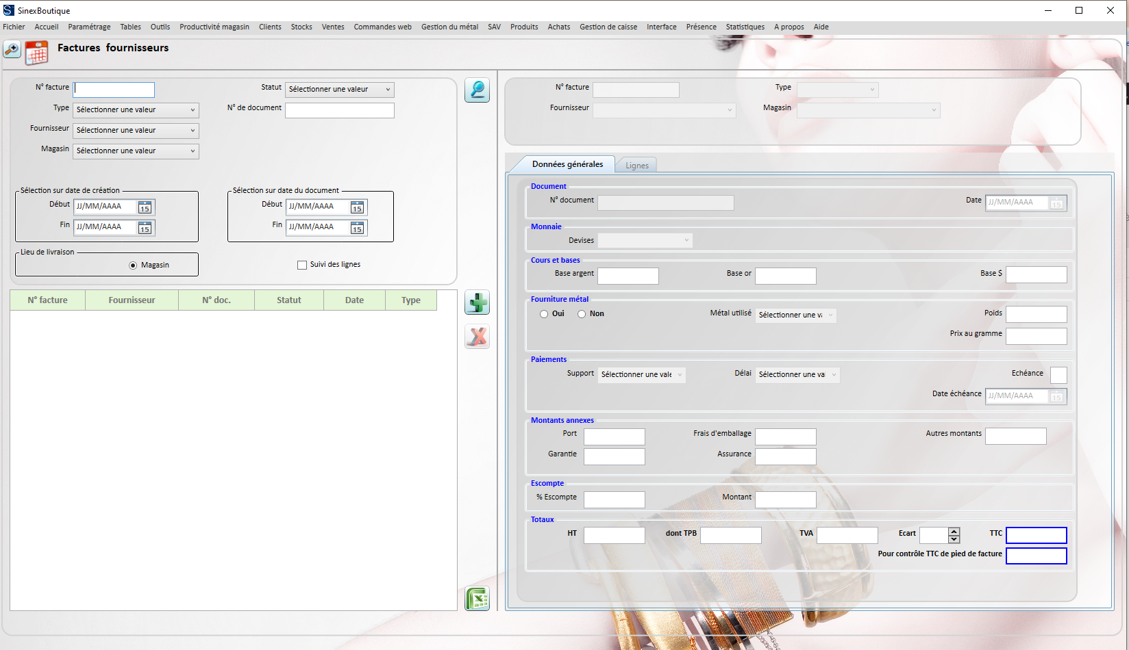This screenshot has height=650, width=1129.
Task: Open the Fournisseur filter dropdown
Action: tap(136, 131)
